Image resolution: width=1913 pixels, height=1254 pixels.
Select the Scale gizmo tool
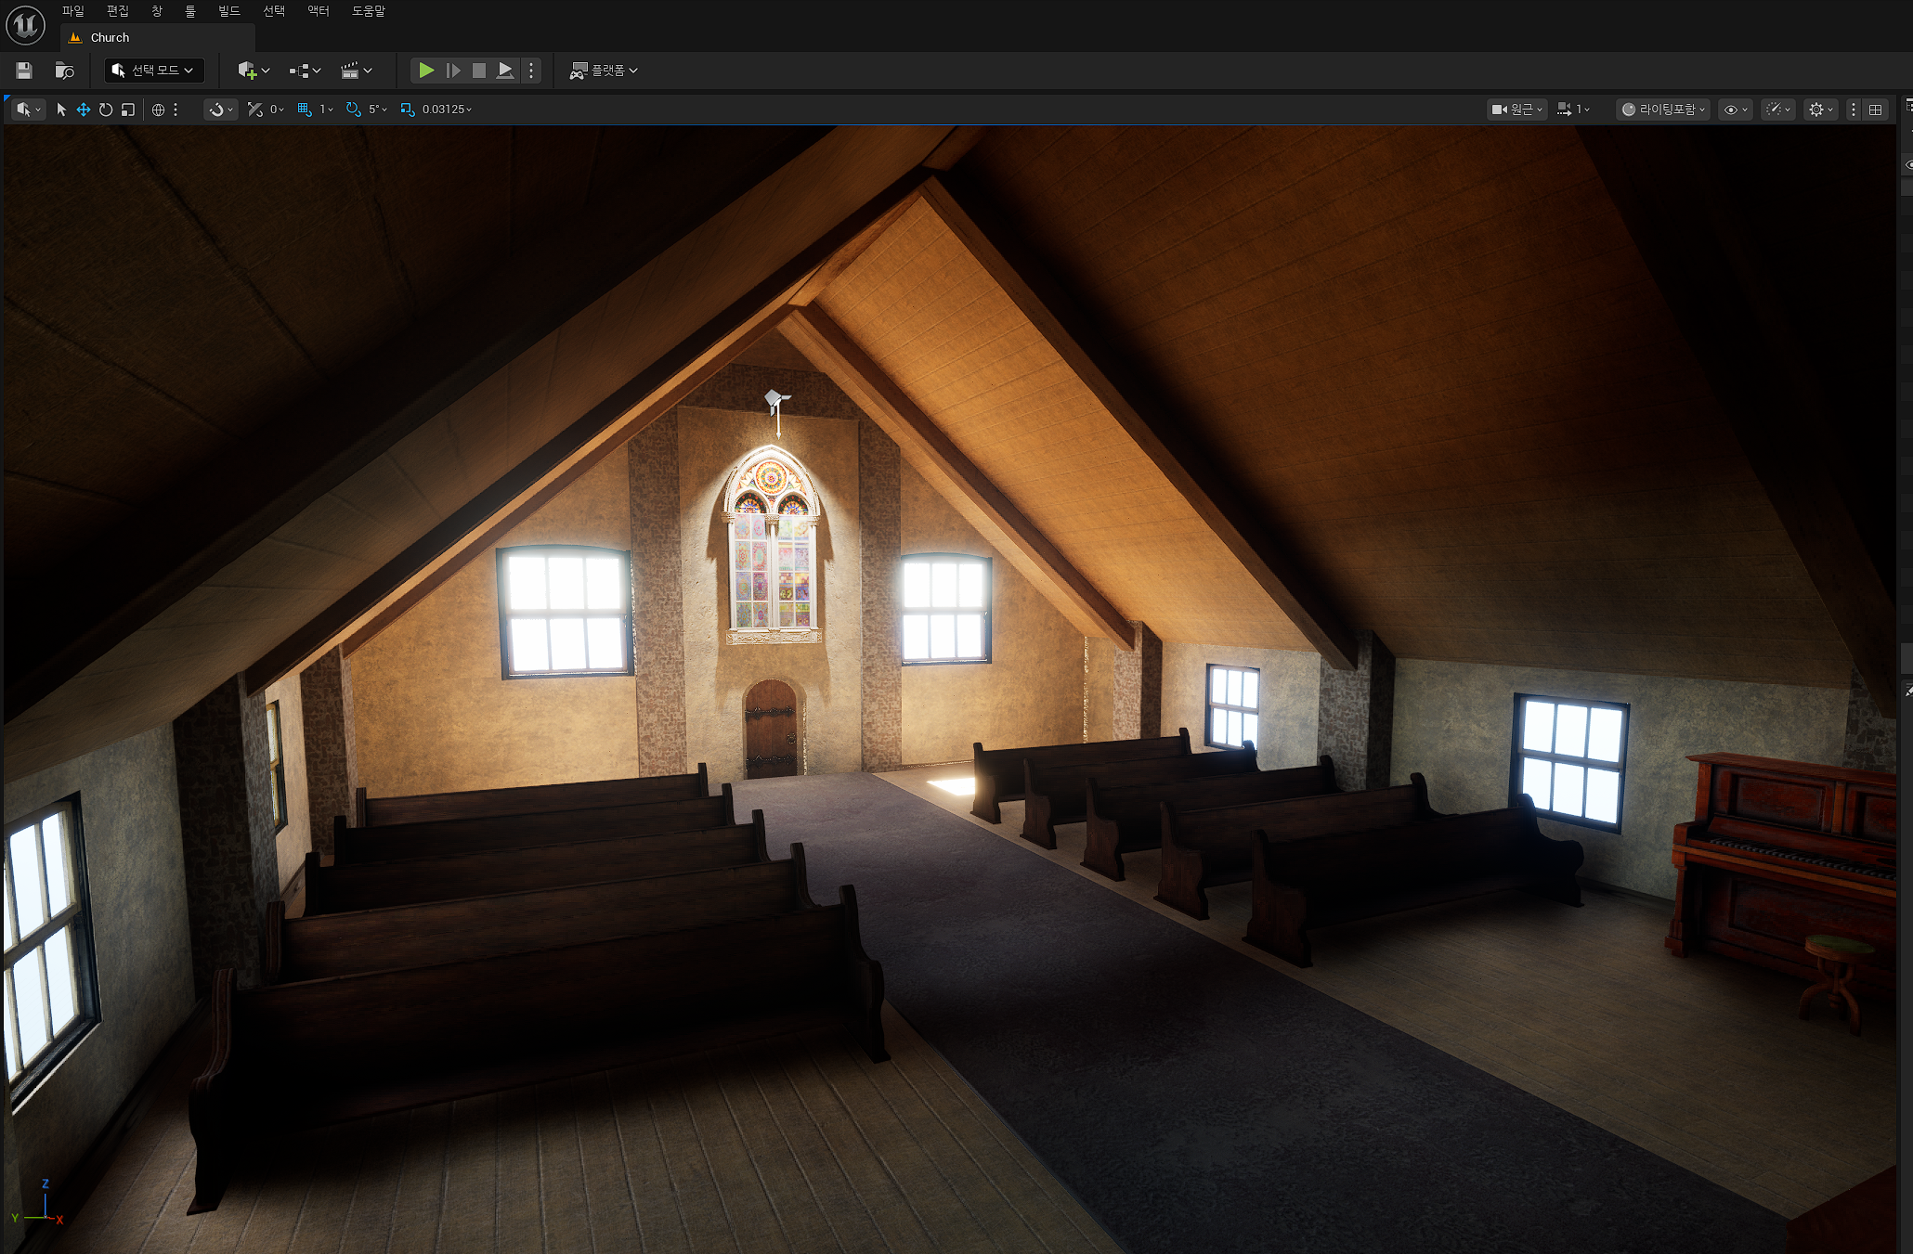[x=128, y=110]
